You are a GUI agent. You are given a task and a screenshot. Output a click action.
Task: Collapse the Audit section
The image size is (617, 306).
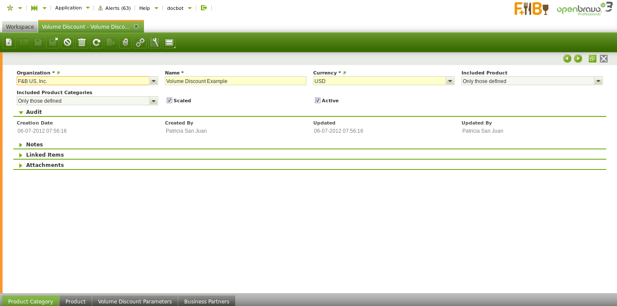point(34,112)
